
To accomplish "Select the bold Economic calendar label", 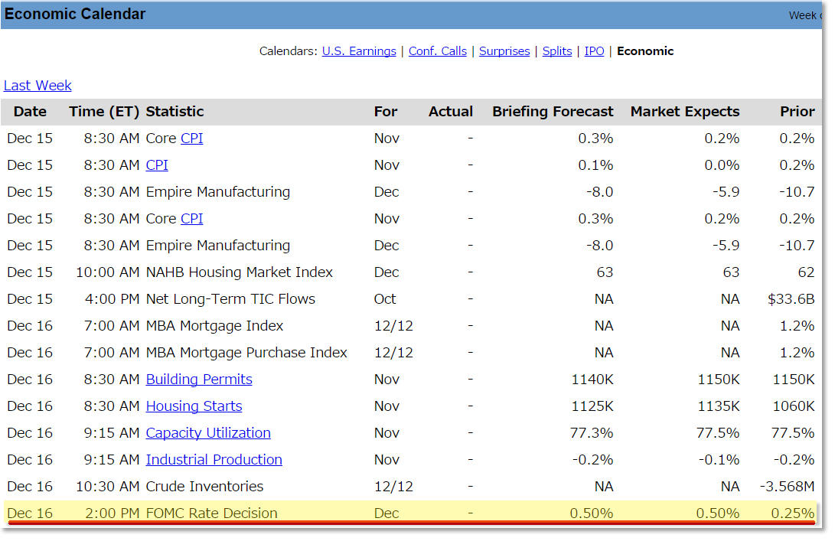I will tap(645, 51).
